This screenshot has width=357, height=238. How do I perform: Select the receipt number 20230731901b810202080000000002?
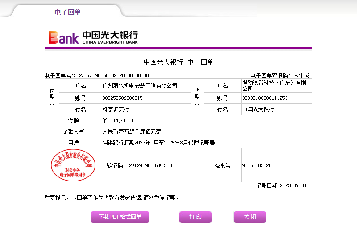(x=114, y=75)
